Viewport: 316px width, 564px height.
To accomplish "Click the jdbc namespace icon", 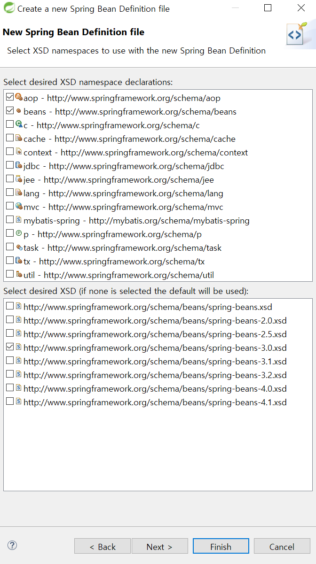I will (x=19, y=165).
